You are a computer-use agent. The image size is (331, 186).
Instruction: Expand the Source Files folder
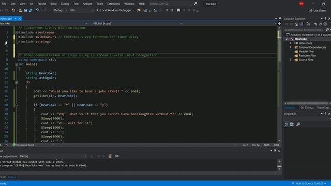pos(290,60)
